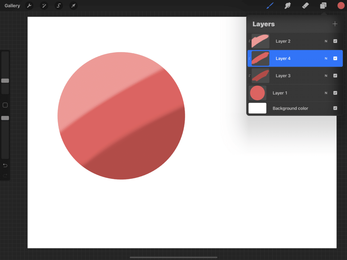
Task: Select the Eraser tool
Action: 305,6
